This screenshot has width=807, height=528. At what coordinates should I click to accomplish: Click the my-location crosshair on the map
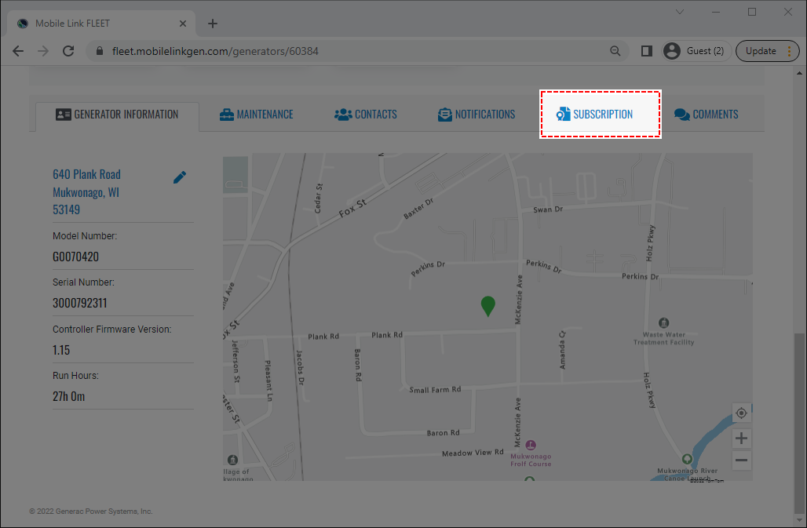(x=741, y=412)
